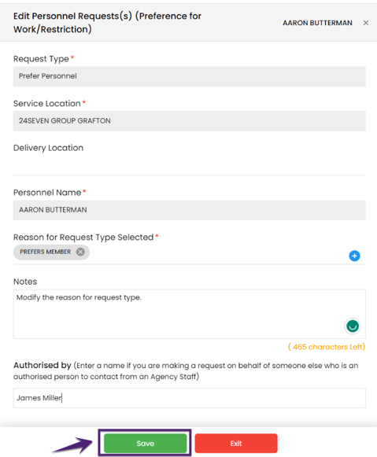377x457 pixels.
Task: Close the Edit Personnel Requests dialog
Action: click(366, 23)
